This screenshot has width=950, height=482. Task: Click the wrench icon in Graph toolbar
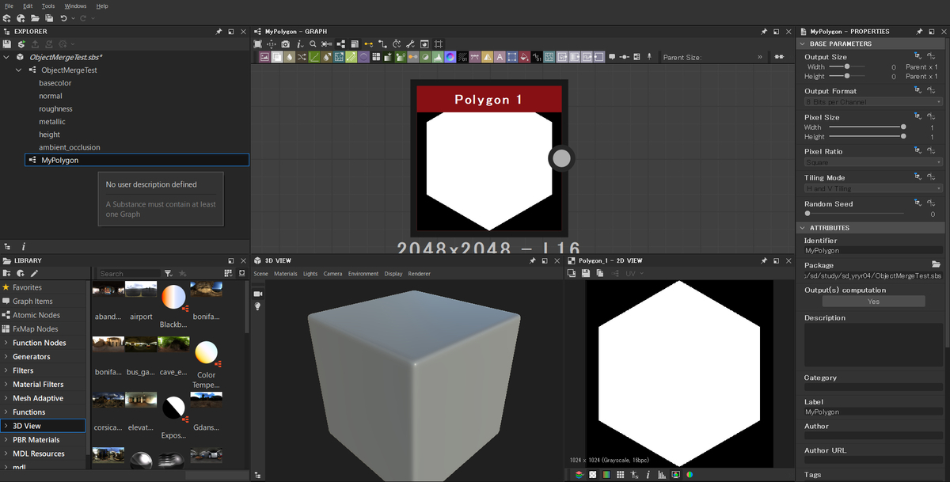pos(410,44)
